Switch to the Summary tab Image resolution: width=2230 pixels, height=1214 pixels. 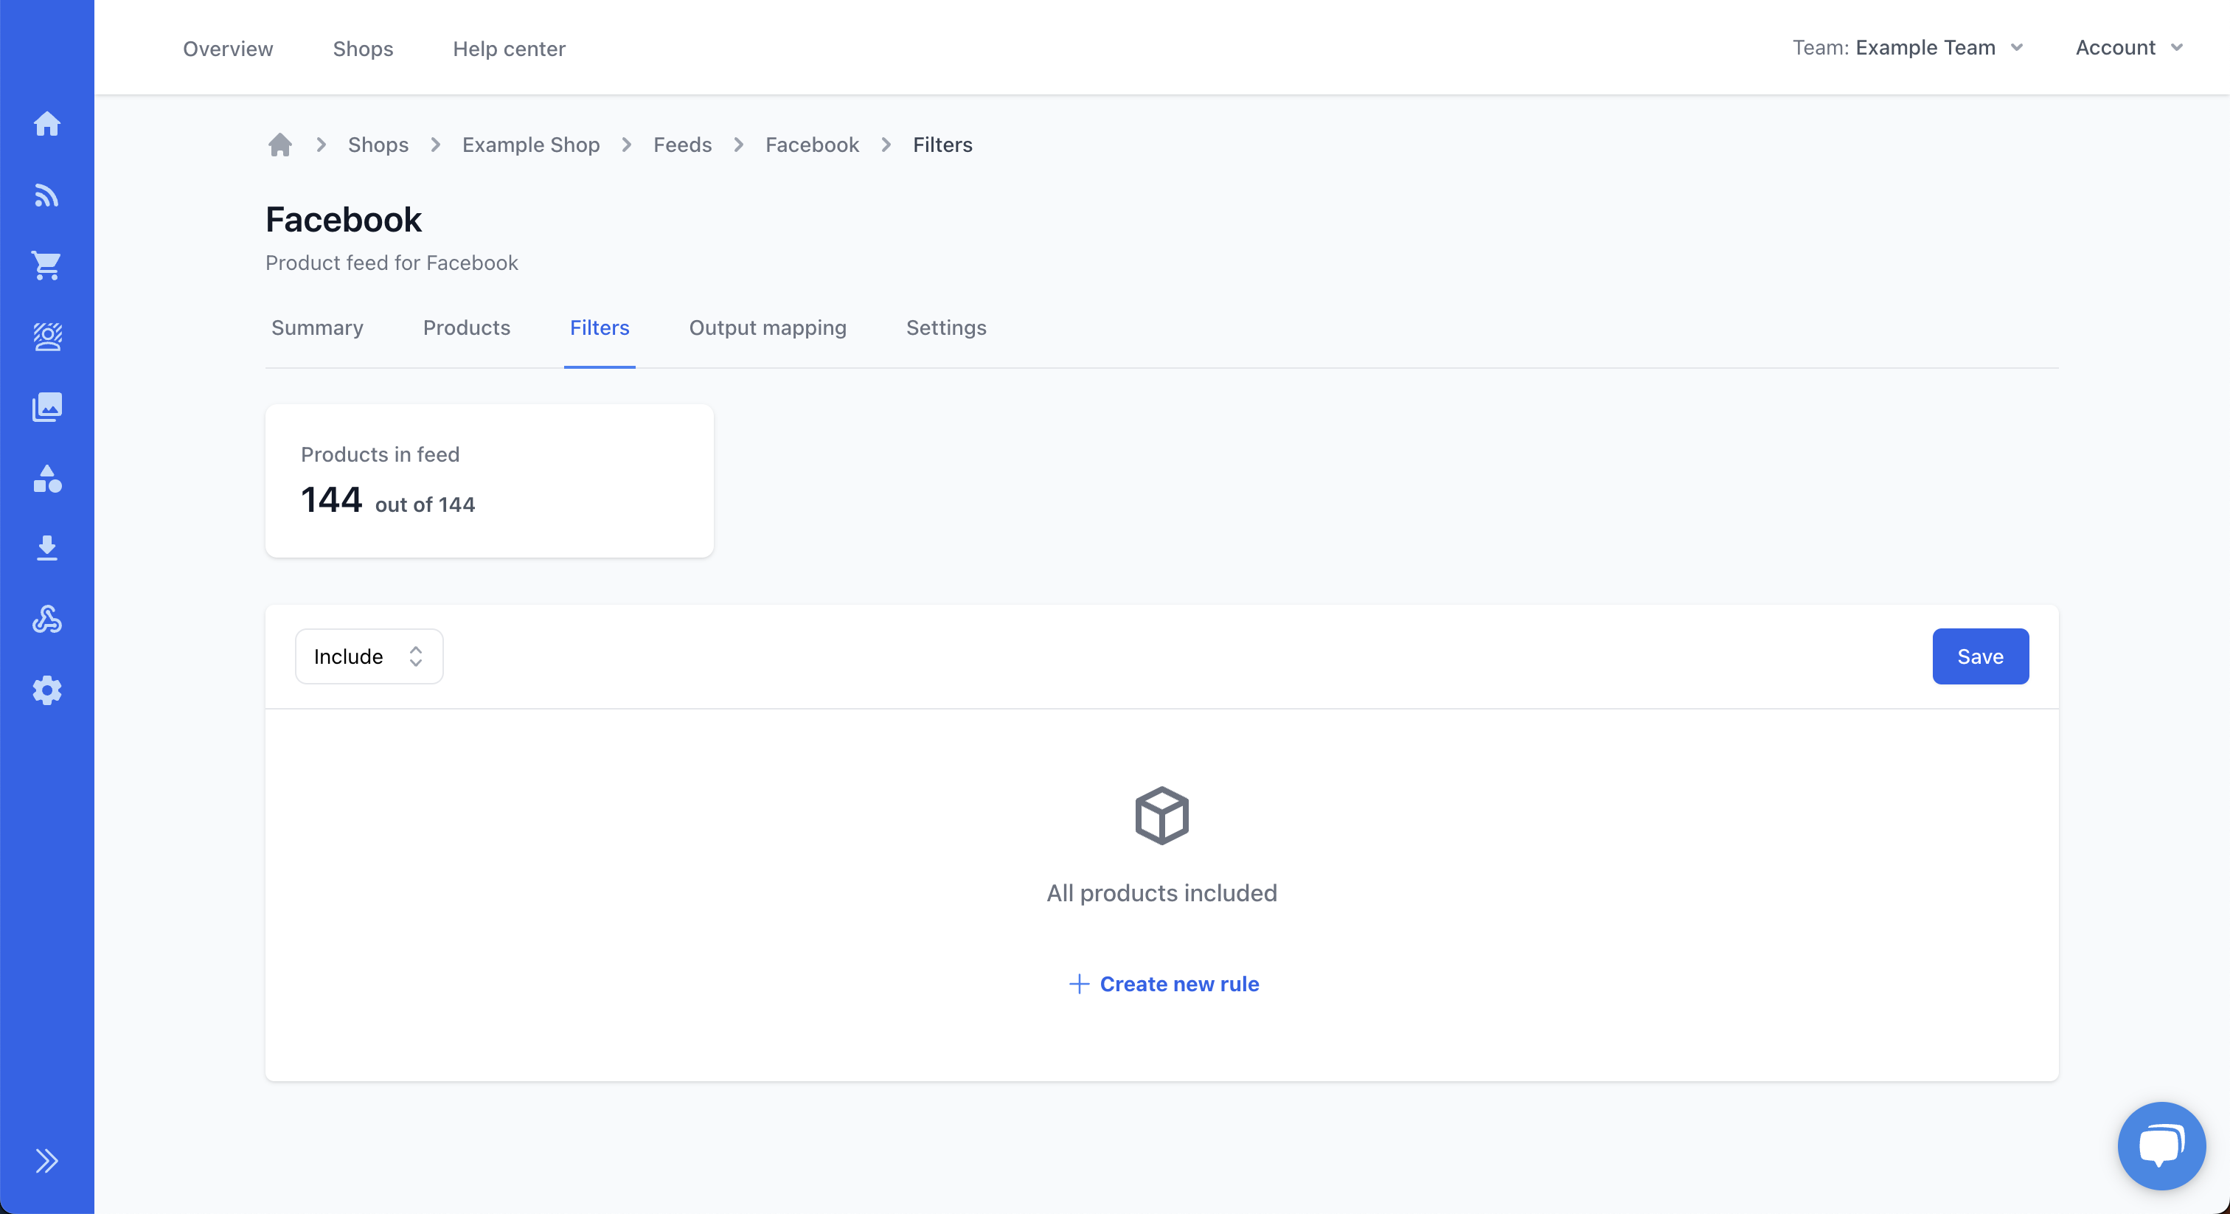tap(317, 327)
